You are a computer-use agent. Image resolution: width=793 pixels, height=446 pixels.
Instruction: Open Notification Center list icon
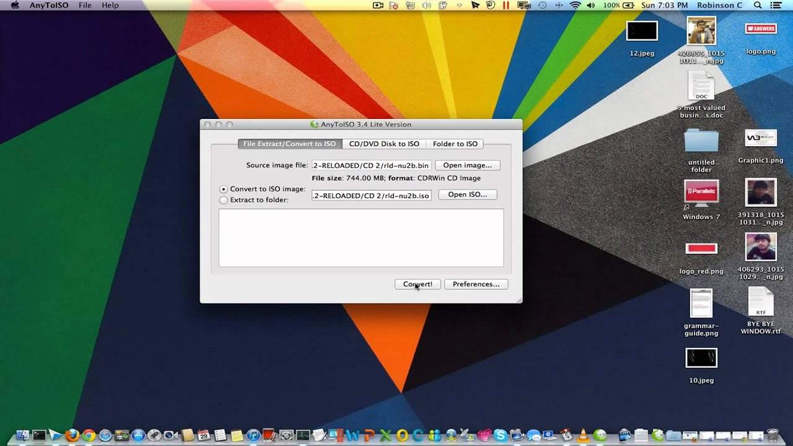click(x=776, y=5)
